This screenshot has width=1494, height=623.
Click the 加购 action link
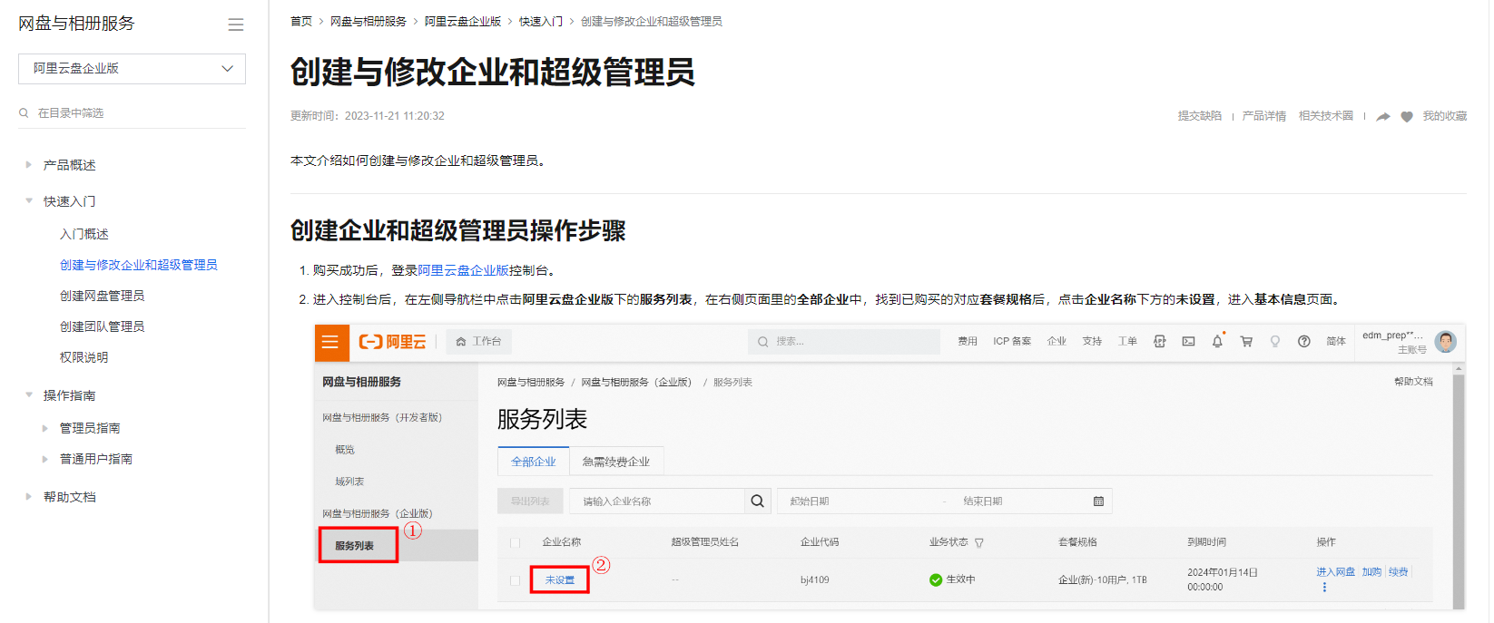[x=1371, y=572]
